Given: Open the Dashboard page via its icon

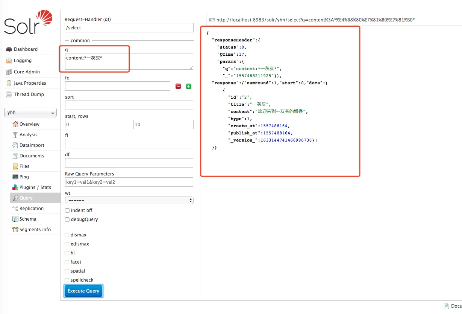Looking at the screenshot, I should (9, 49).
